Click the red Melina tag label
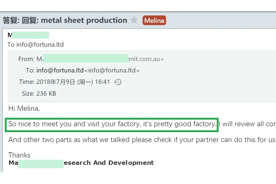 coord(154,21)
